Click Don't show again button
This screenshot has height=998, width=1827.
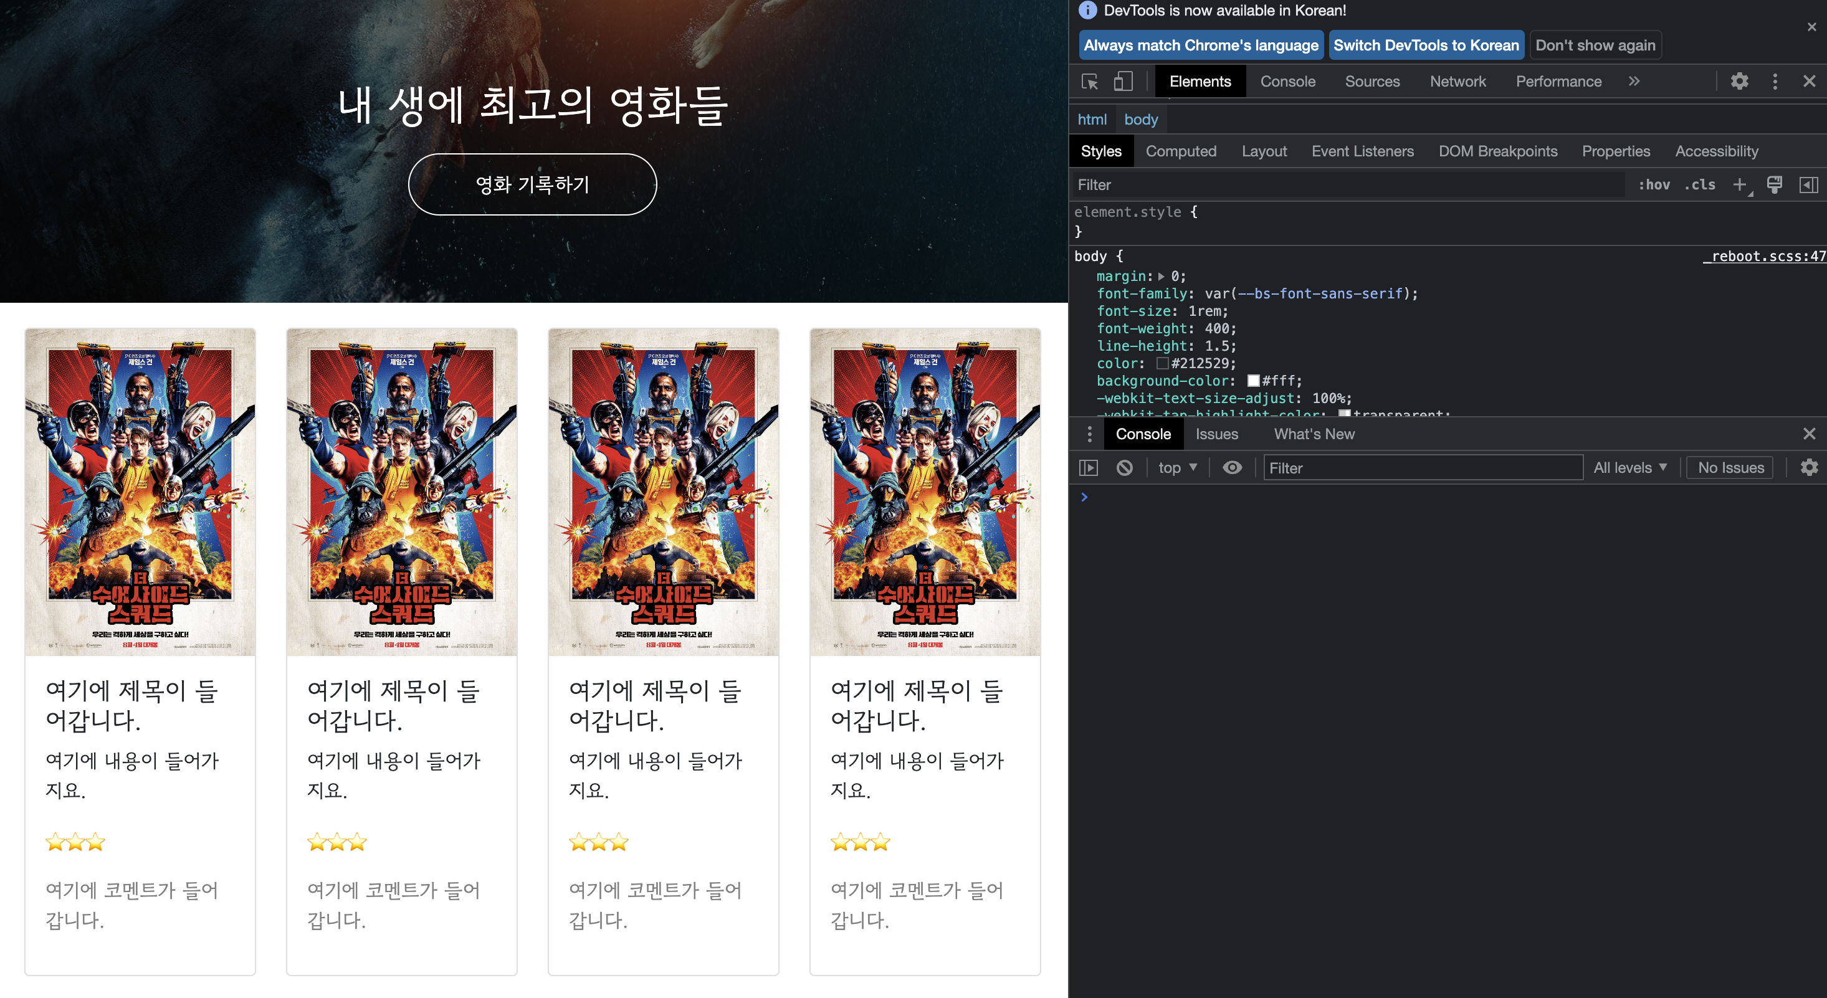pyautogui.click(x=1595, y=45)
